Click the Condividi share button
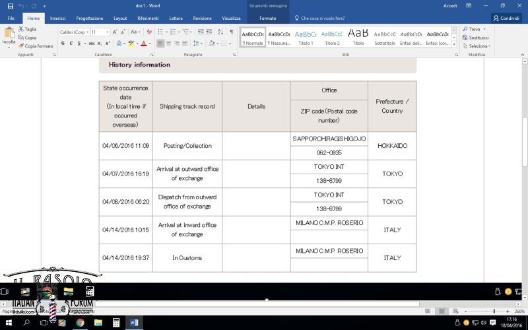 pos(506,18)
